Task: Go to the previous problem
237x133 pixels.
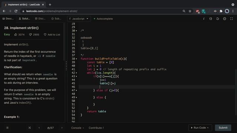Action: point(39,128)
